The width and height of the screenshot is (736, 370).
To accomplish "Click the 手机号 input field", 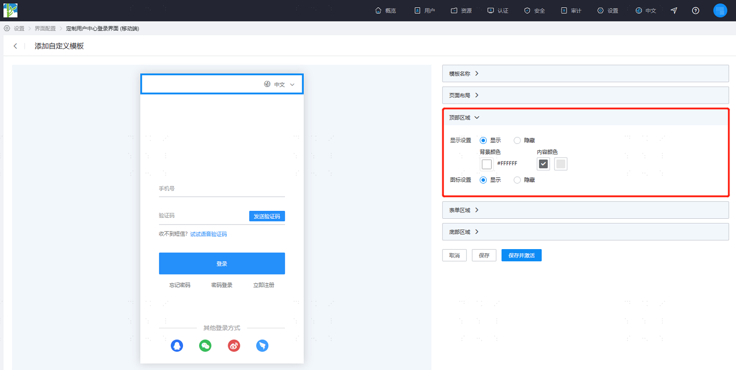I will [222, 188].
